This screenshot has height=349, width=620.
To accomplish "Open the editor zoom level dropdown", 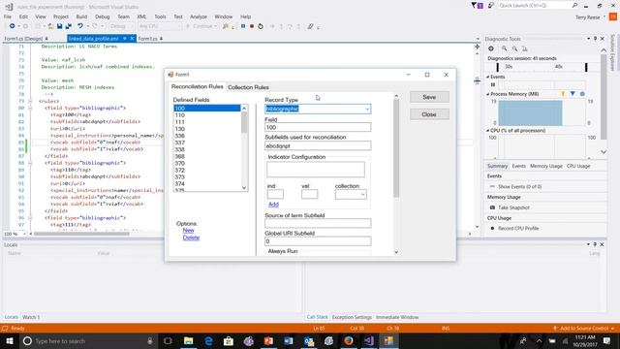I will point(24,234).
